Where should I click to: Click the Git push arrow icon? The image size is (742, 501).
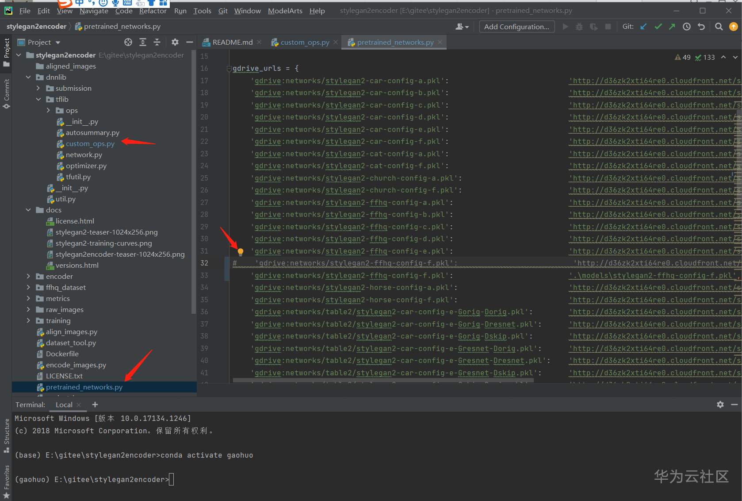coord(672,27)
